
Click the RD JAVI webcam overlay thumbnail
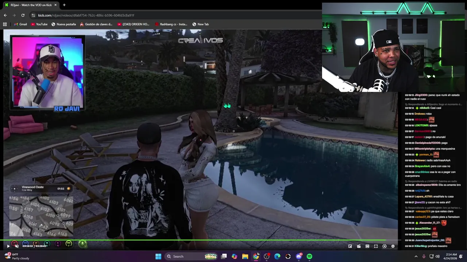(47, 73)
